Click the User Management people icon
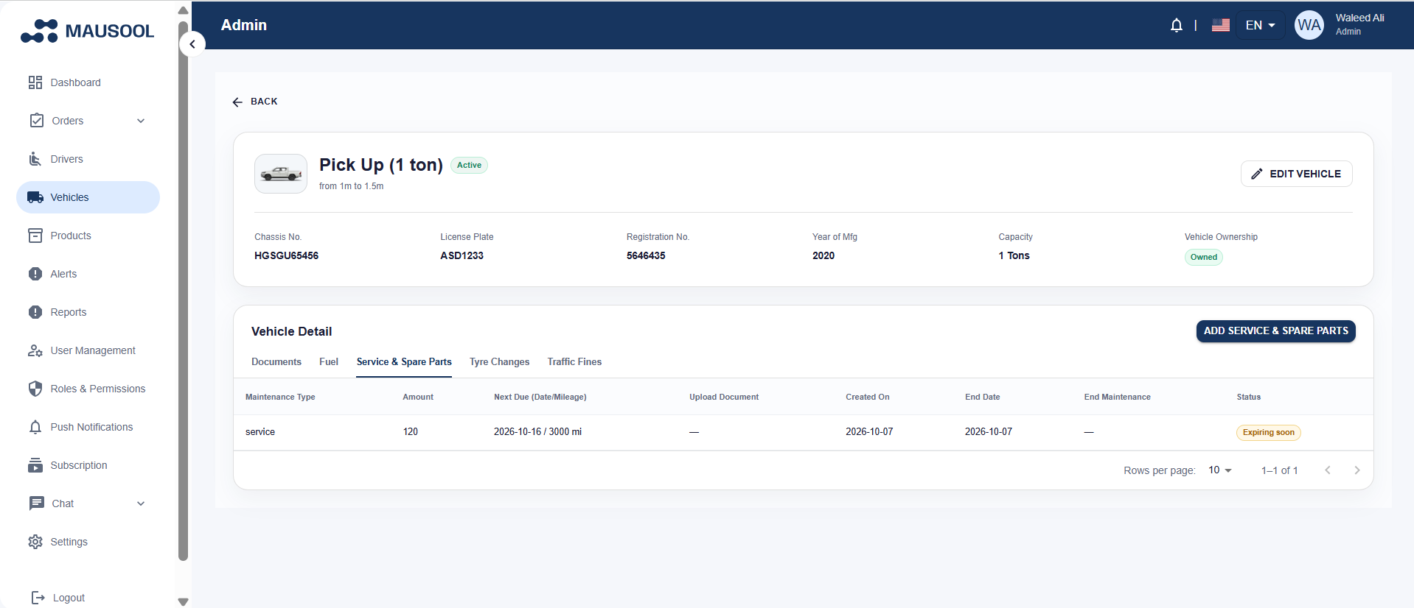 point(35,350)
